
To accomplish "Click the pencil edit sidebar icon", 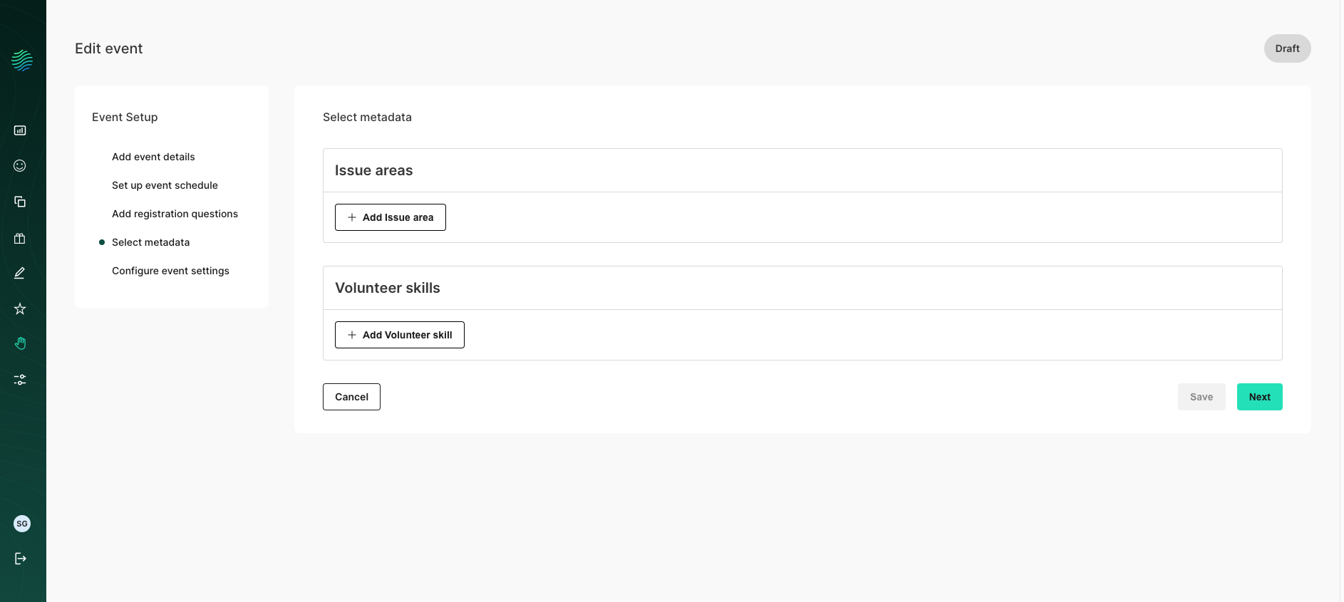I will 20,274.
